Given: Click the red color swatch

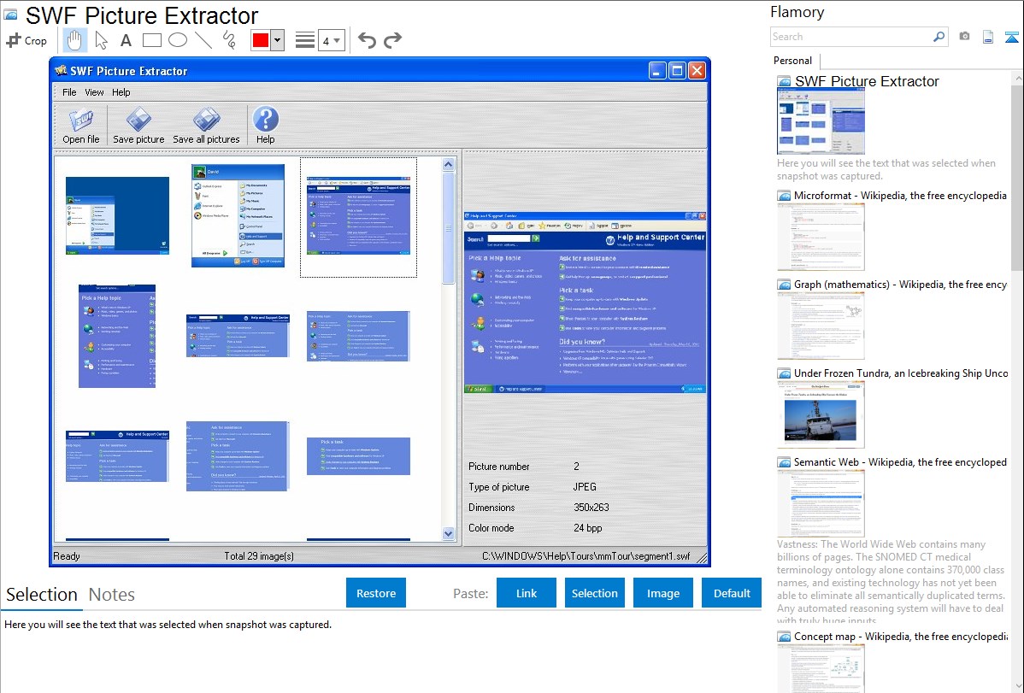Looking at the screenshot, I should tap(261, 40).
